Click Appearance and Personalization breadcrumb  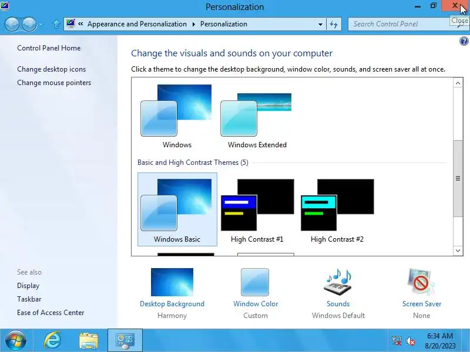[137, 24]
